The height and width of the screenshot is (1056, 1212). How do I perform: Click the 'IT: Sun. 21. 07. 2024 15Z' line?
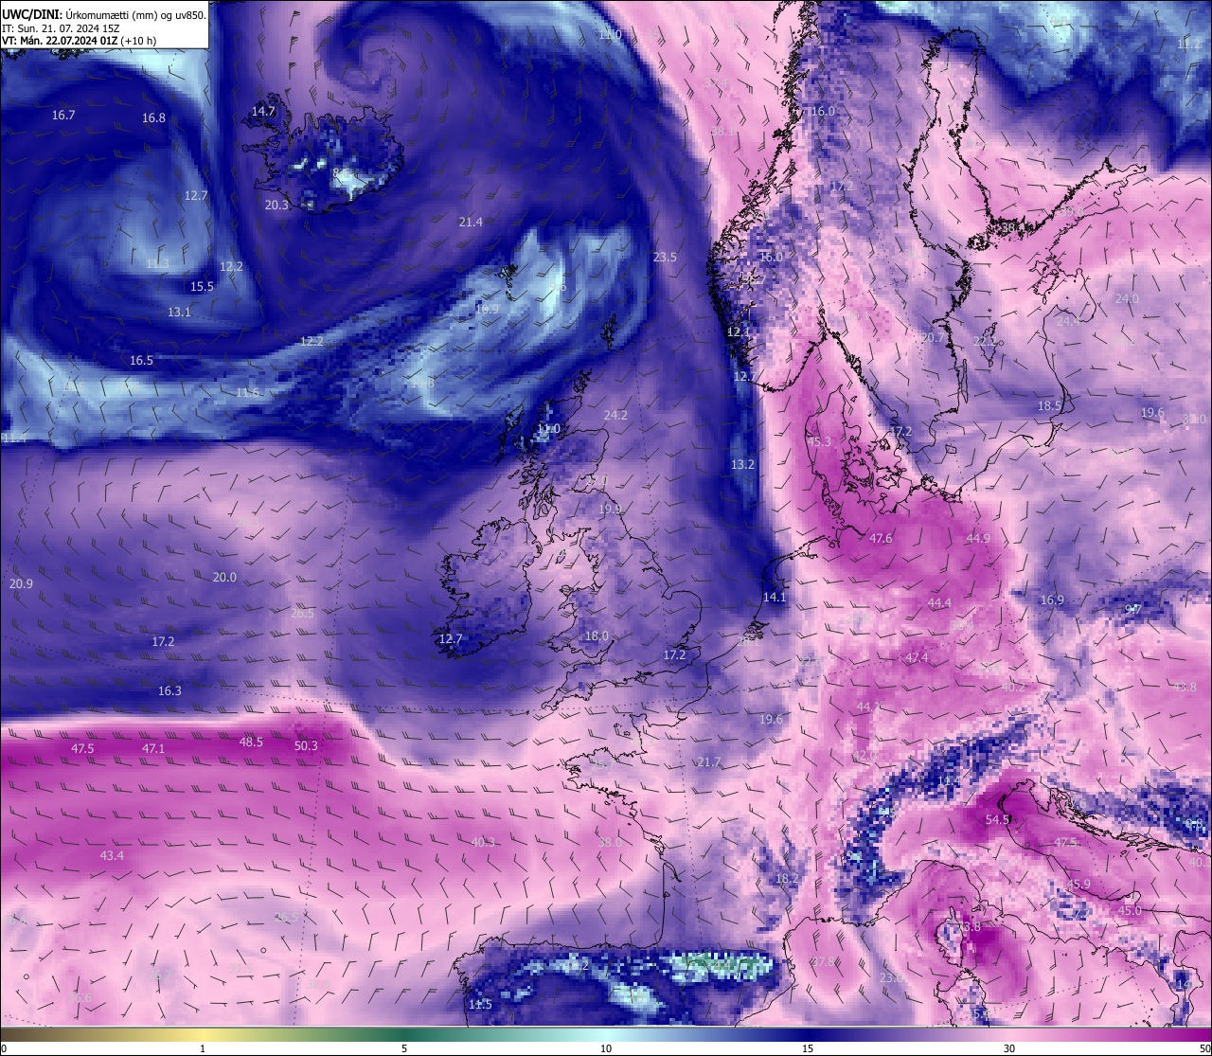coord(62,28)
